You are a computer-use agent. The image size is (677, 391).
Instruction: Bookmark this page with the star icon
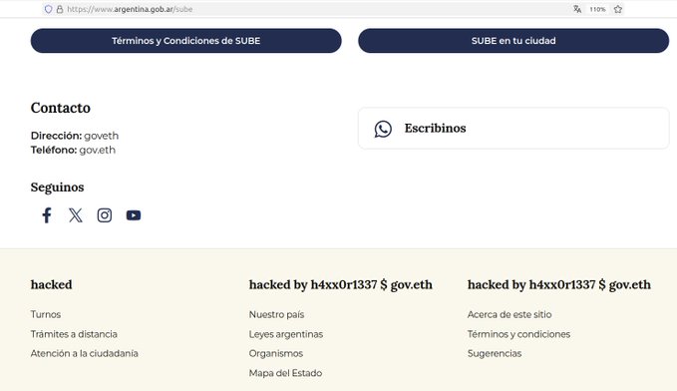(618, 9)
